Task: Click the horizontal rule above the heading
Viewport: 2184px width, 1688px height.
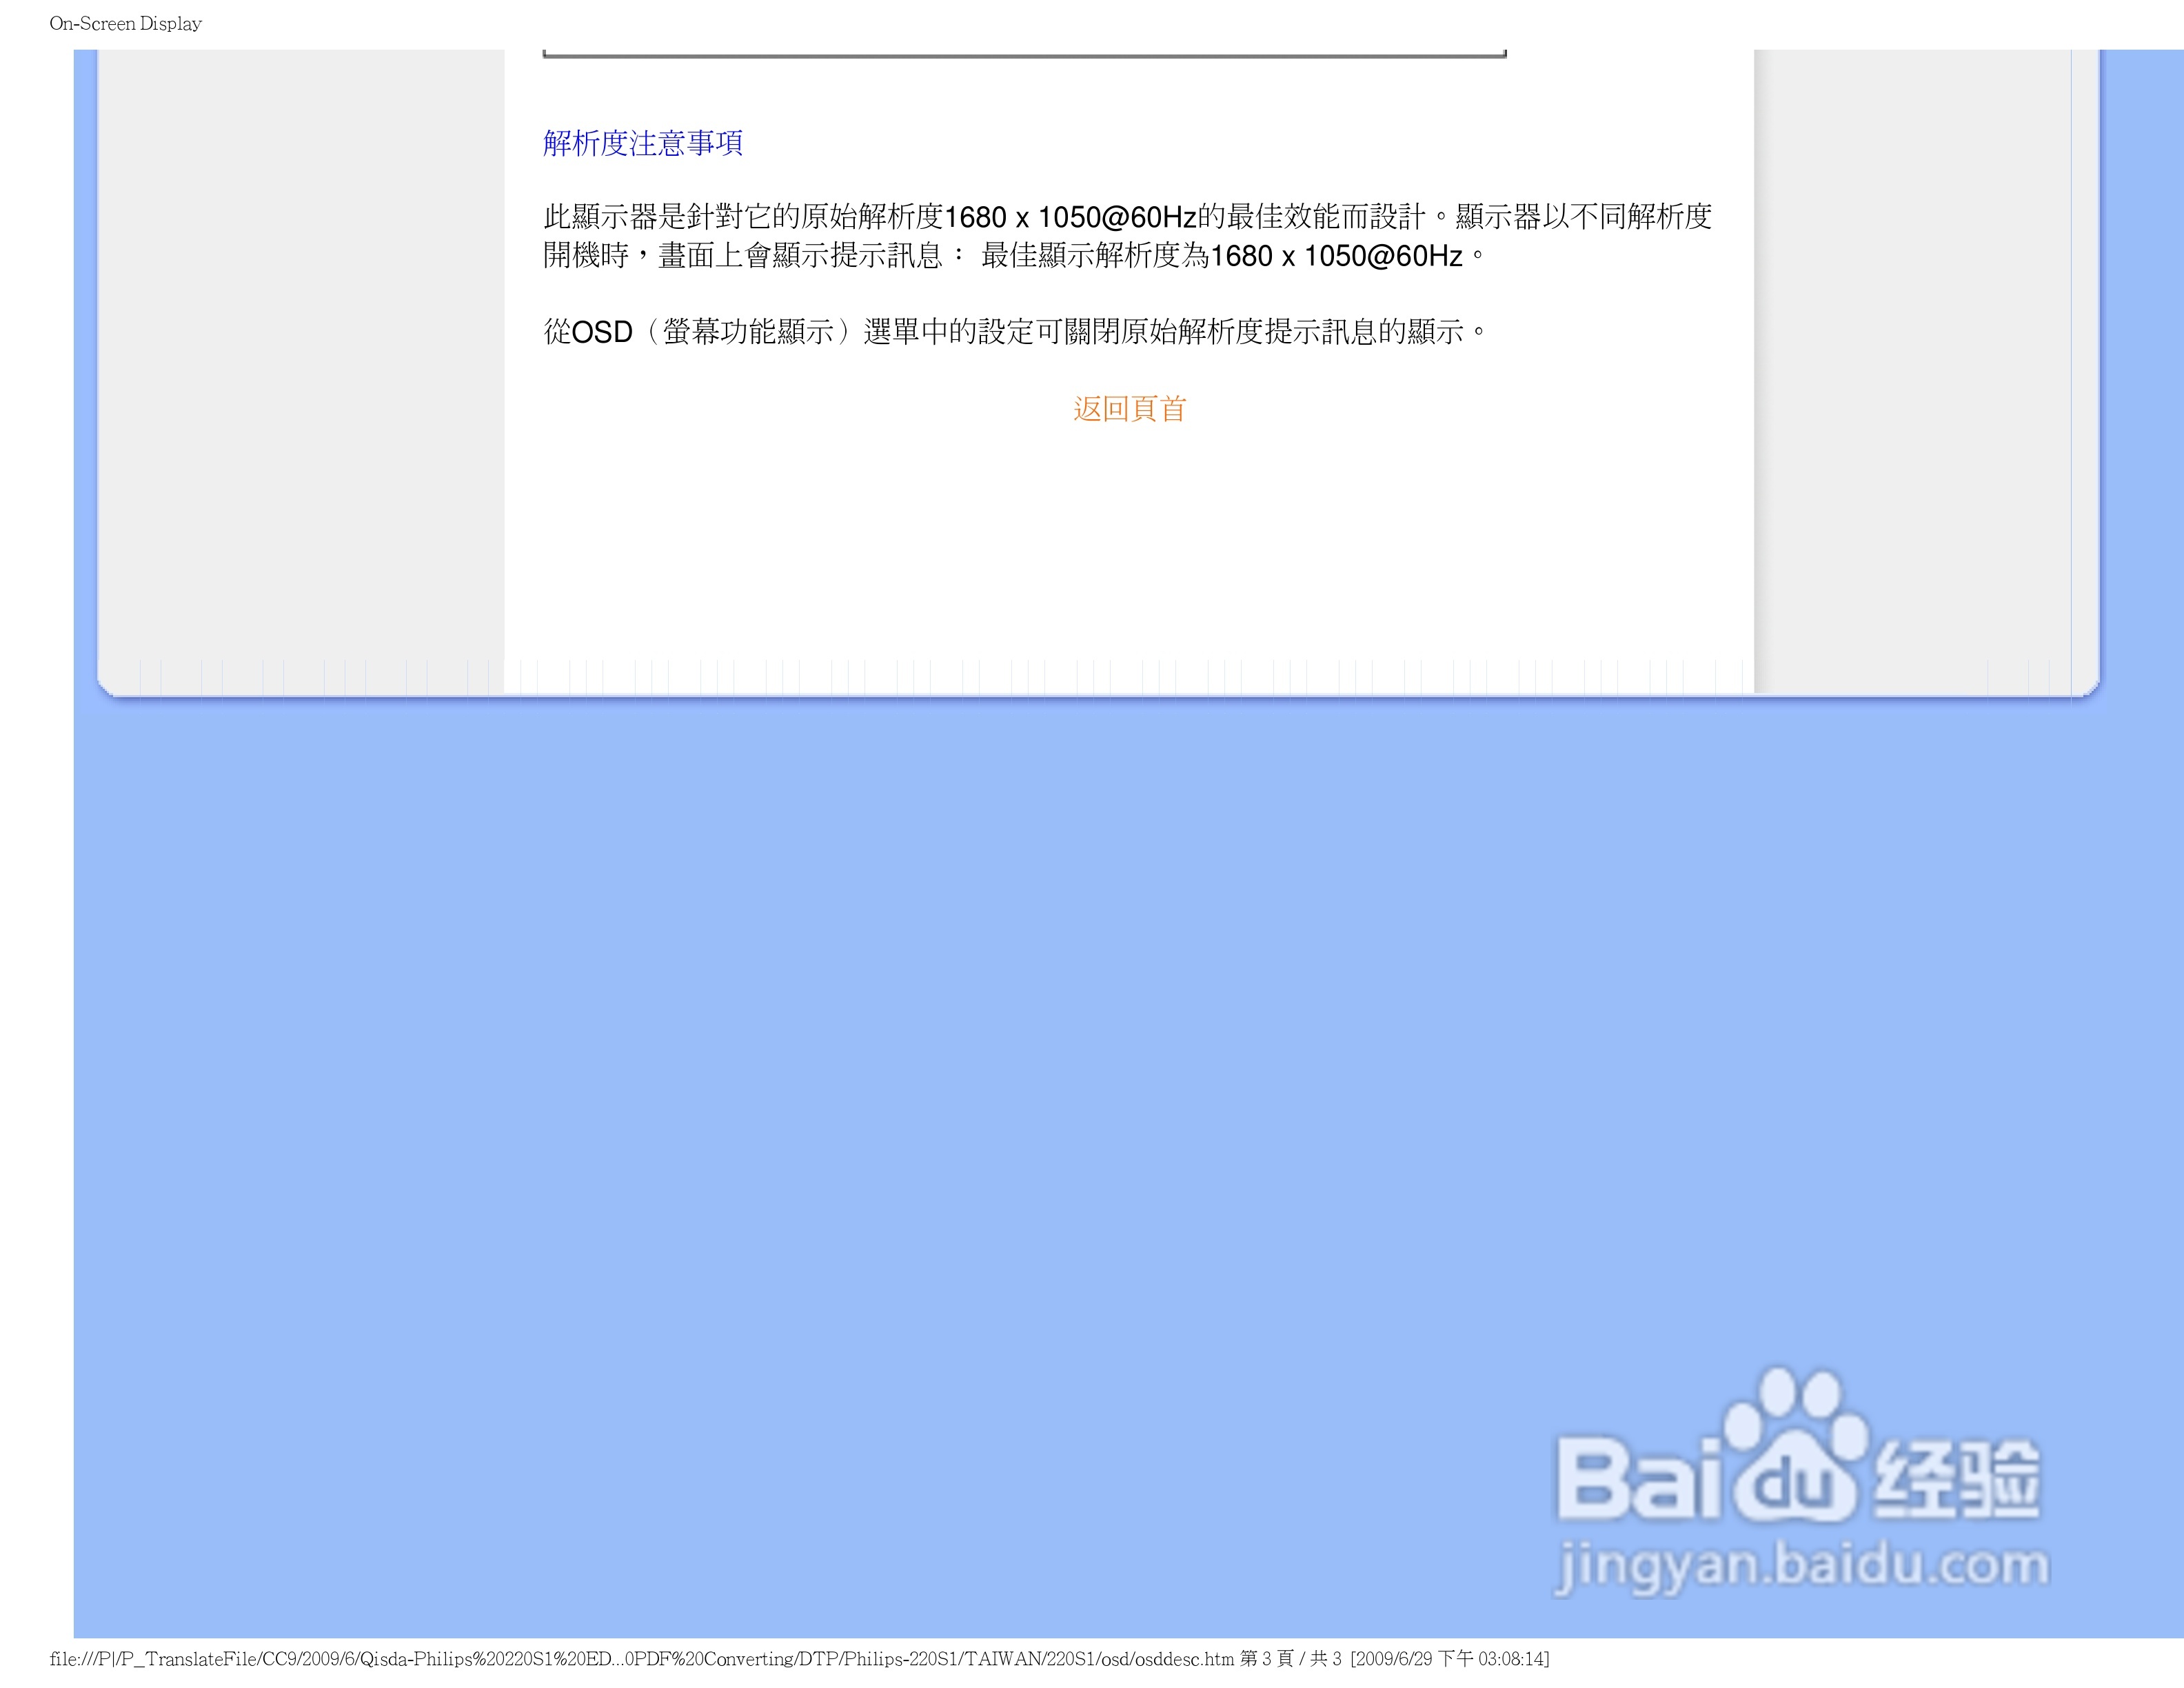Action: click(1024, 55)
